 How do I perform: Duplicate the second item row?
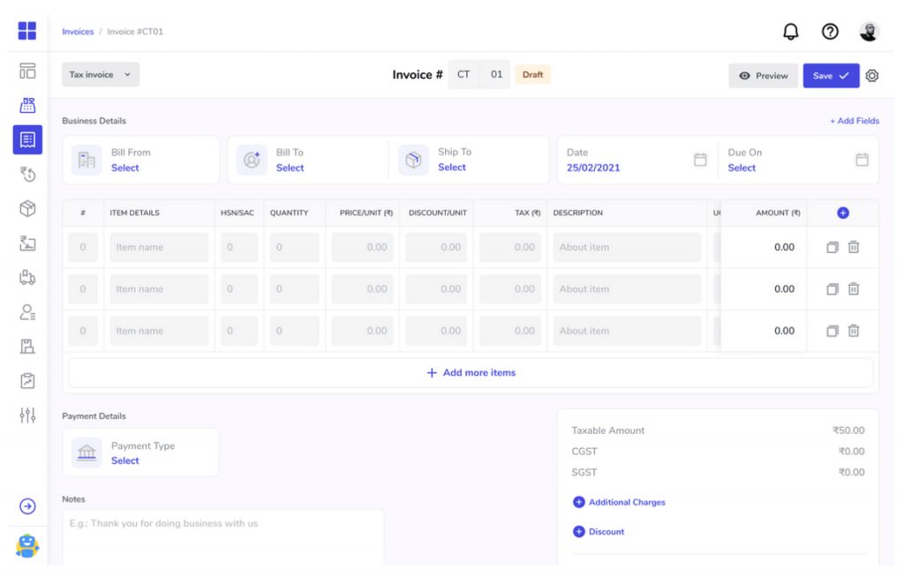pyautogui.click(x=832, y=289)
